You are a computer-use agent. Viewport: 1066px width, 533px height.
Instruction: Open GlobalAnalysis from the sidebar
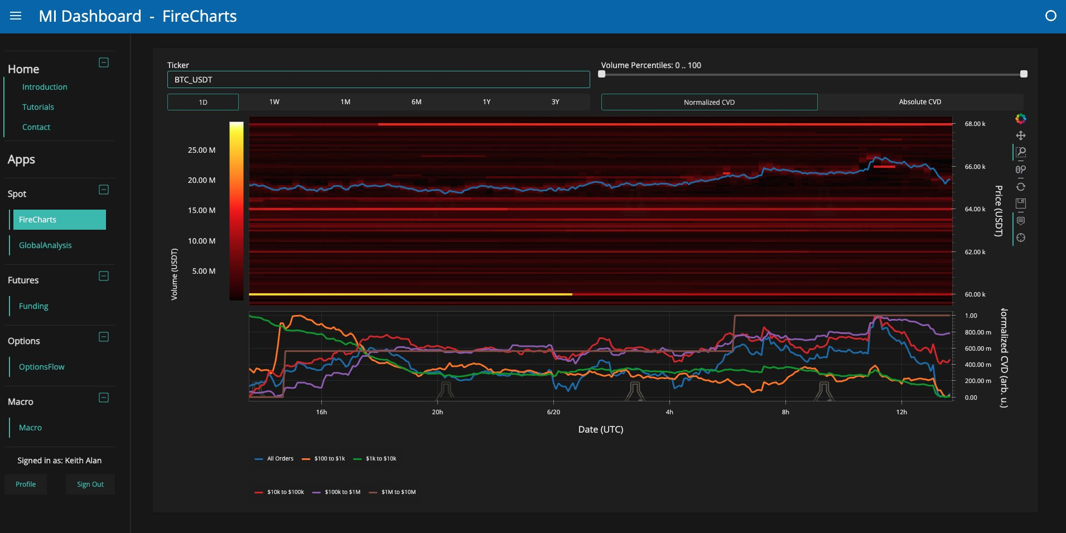coord(45,245)
